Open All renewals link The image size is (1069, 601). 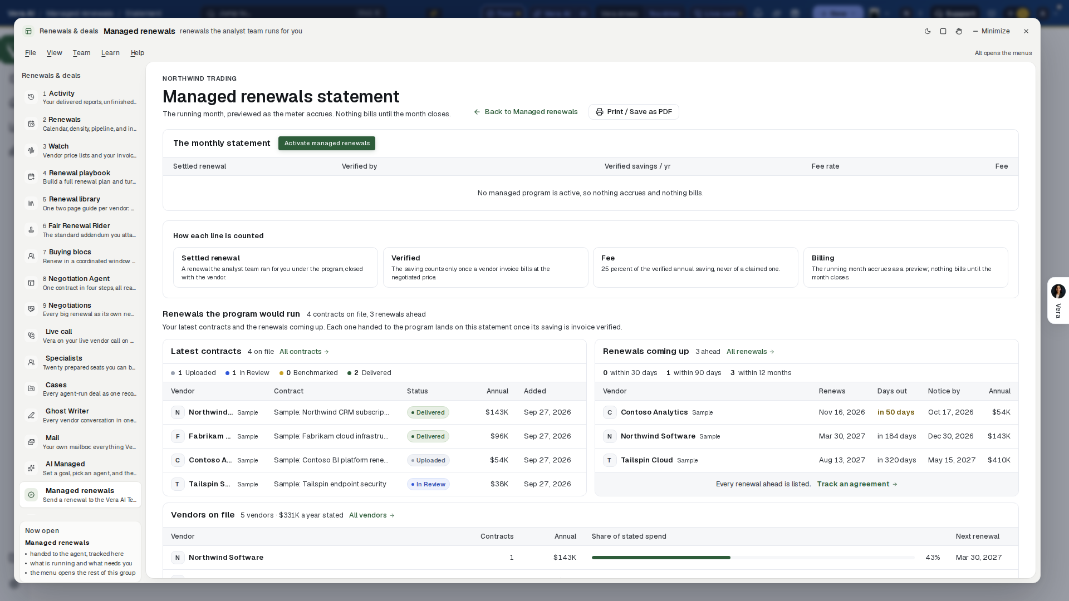coord(751,352)
